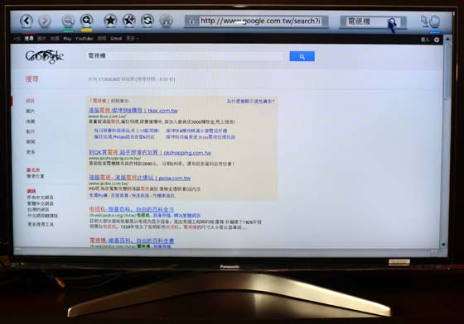Open 电视机 - 维基百科 simplified Chinese result
The width and height of the screenshot is (464, 324).
point(132,209)
